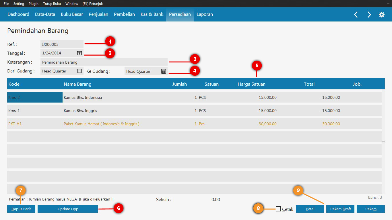This screenshot has height=220, width=392.
Task: Go back with the left arrow icon
Action: tap(356, 15)
